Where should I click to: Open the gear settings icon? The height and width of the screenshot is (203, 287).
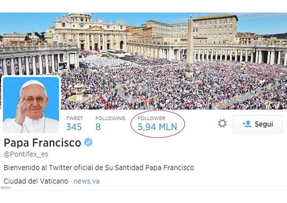[222, 123]
